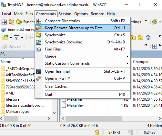The image size is (162, 136).
Task: Select folder starting with 7294adb9529c33
Action: pyautogui.click(x=17, y=87)
